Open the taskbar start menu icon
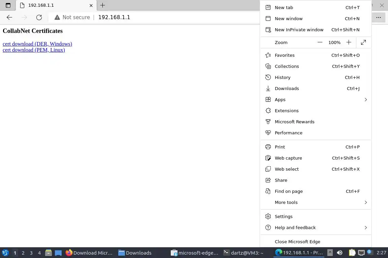This screenshot has width=388, height=258. [5, 253]
